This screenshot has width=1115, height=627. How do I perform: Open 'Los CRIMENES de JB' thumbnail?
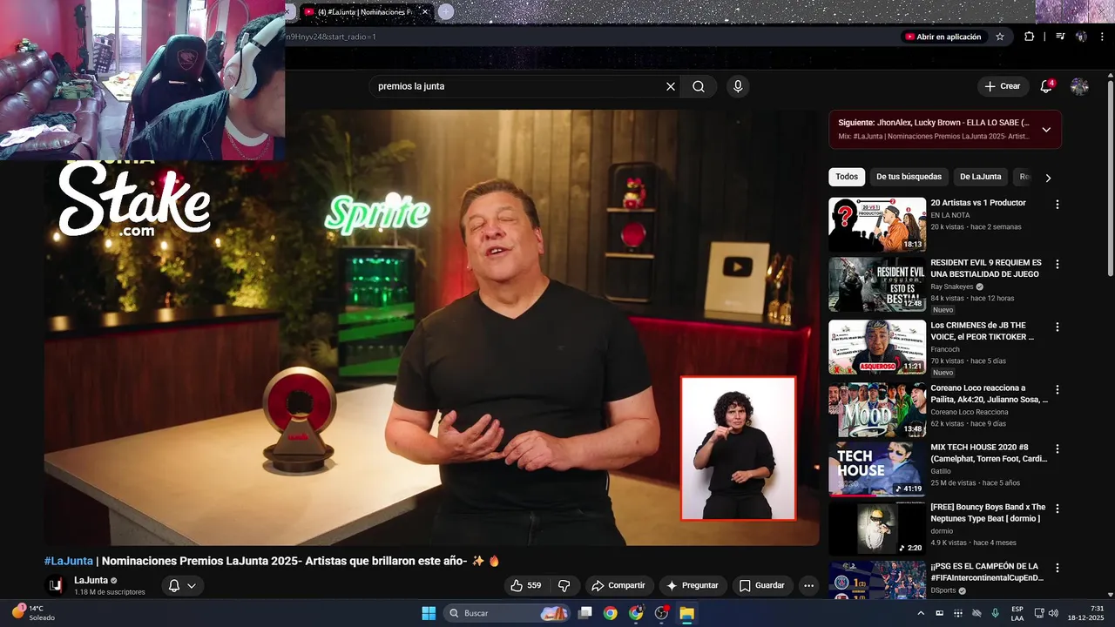point(877,347)
